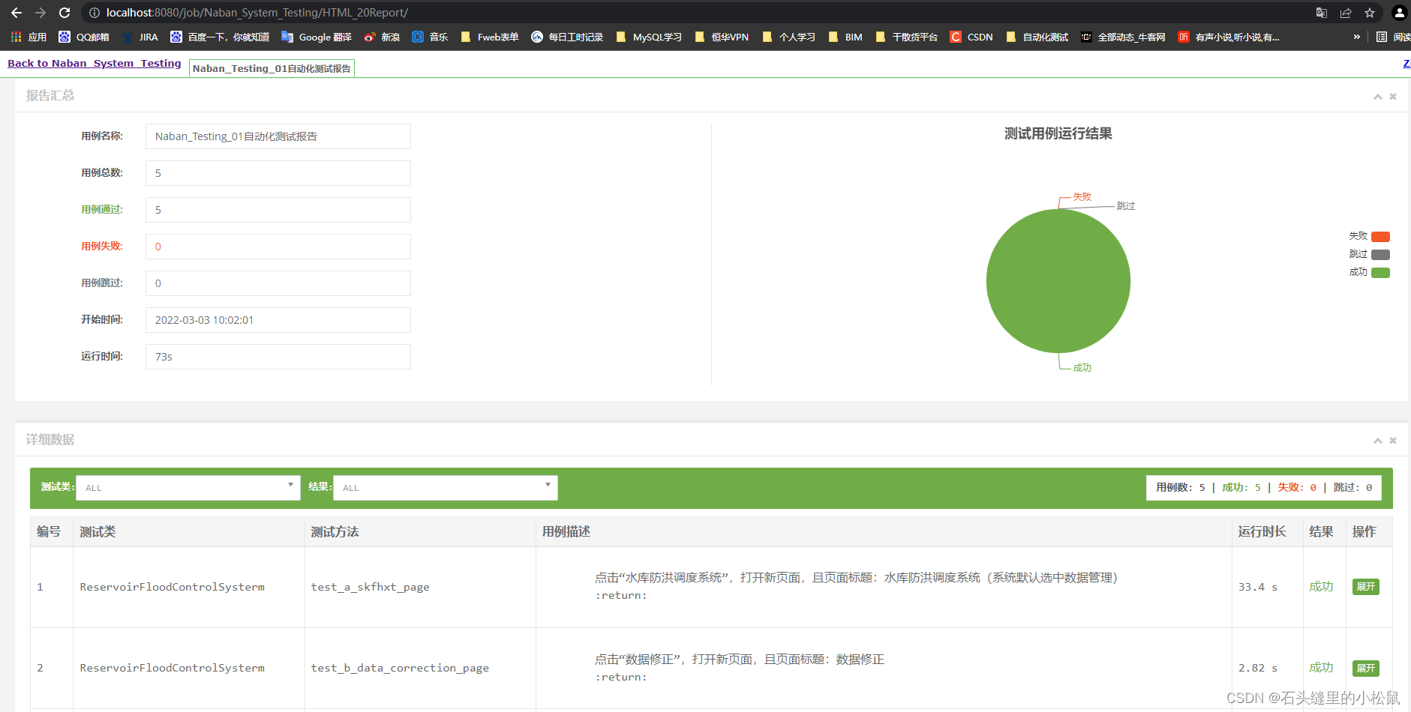
Task: Open the CSDN bookmark
Action: pos(971,37)
